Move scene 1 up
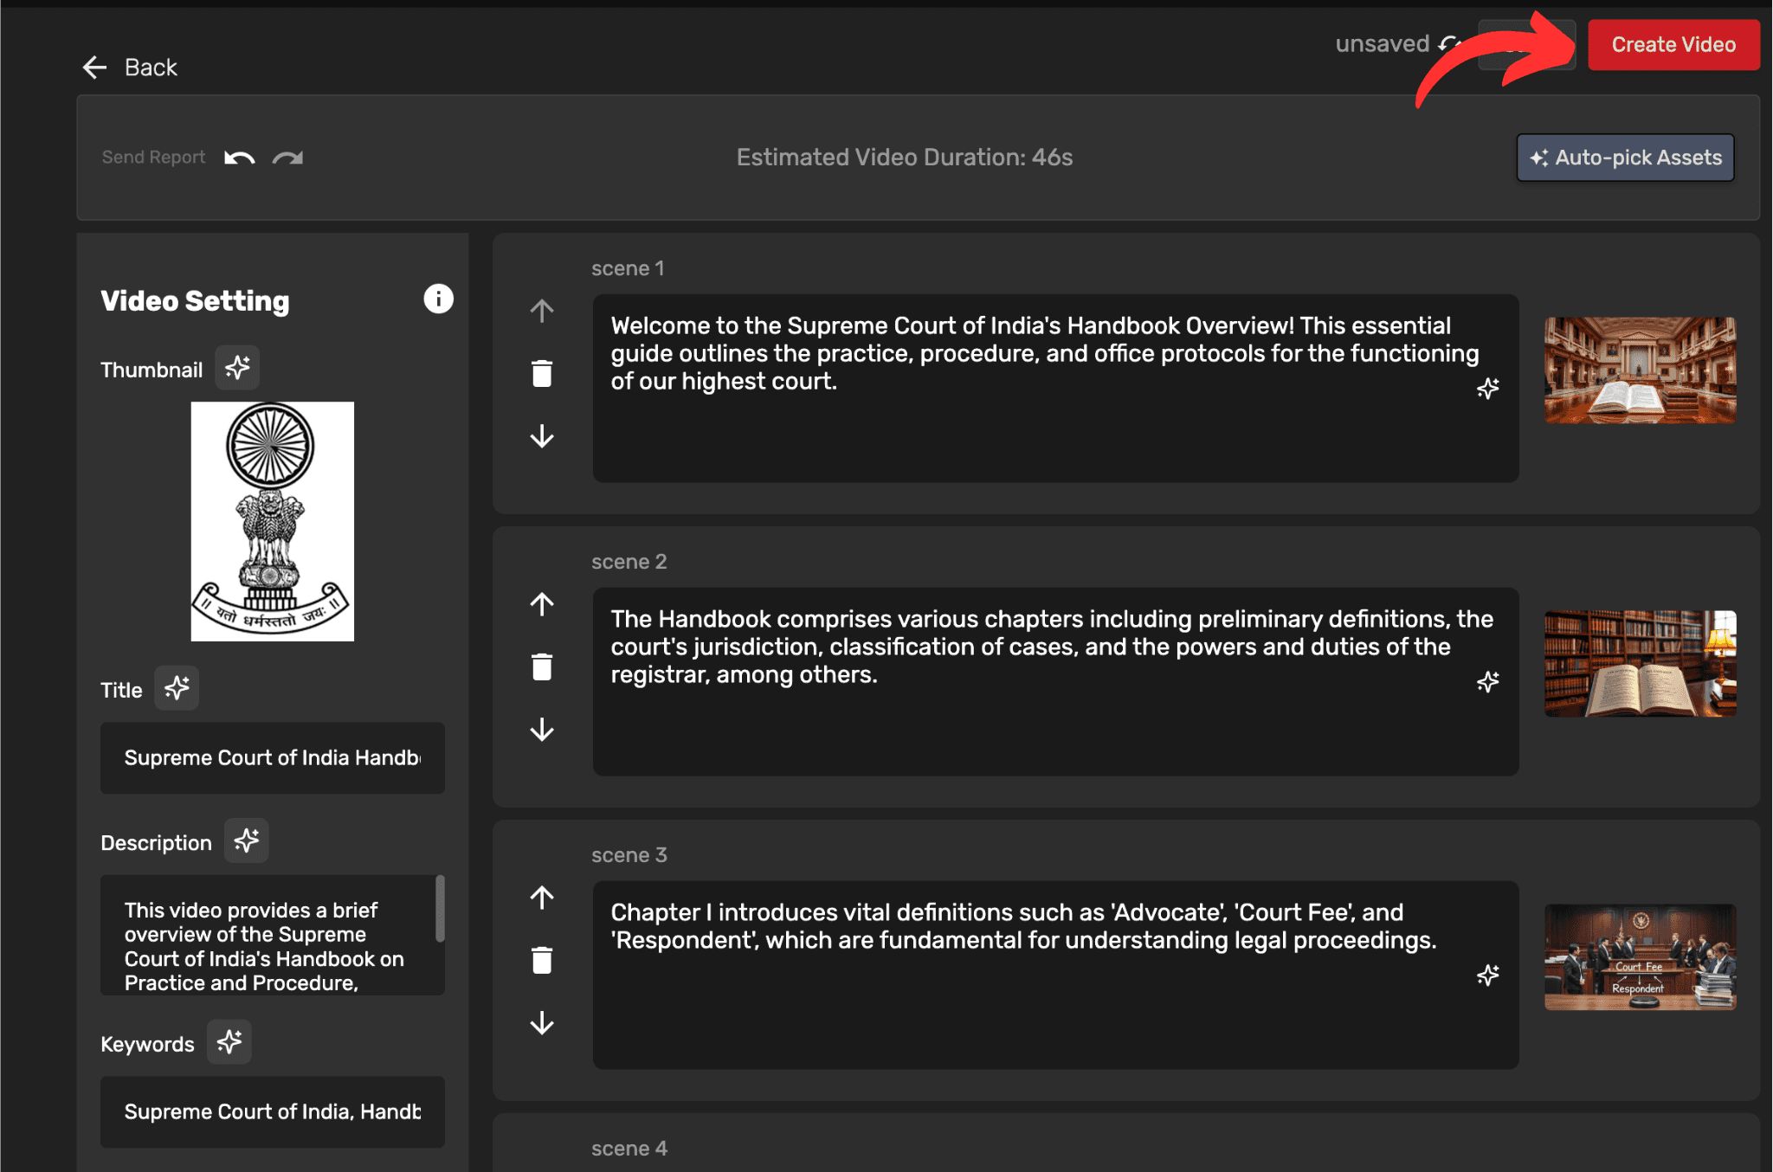1773x1172 pixels. (542, 311)
